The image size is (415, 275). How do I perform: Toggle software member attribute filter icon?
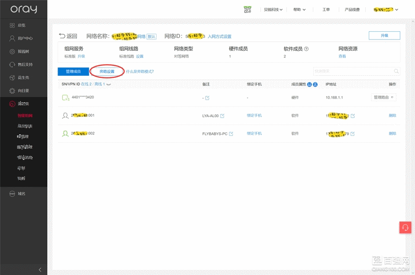[x=315, y=84]
